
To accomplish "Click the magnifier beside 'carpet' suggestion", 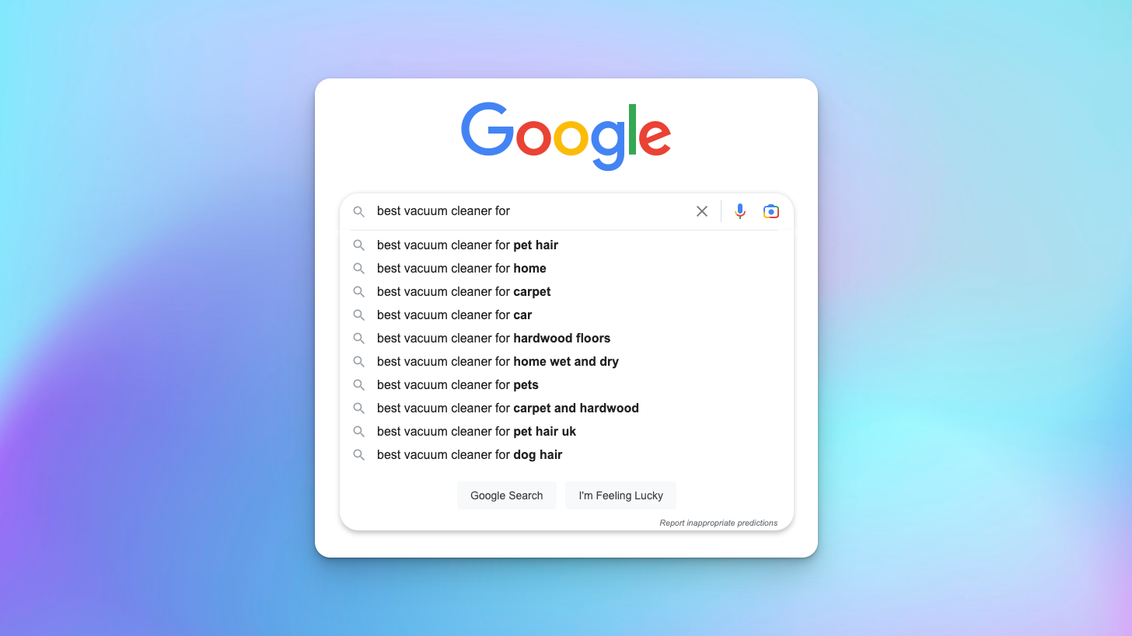I will pyautogui.click(x=359, y=291).
